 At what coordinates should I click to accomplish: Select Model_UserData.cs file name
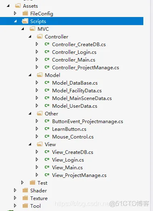(75, 106)
